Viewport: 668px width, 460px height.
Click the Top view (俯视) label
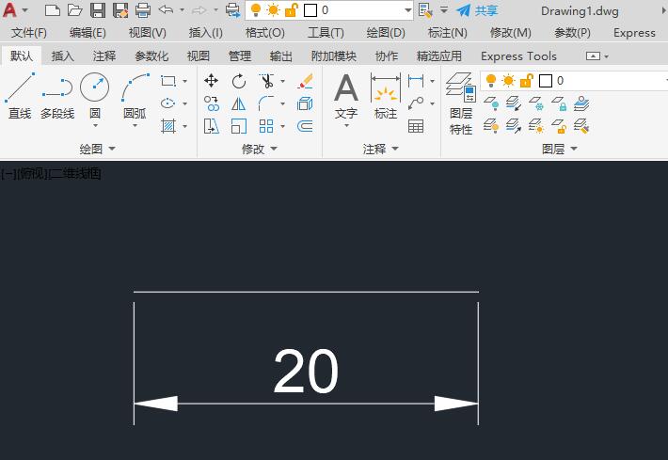click(x=32, y=173)
